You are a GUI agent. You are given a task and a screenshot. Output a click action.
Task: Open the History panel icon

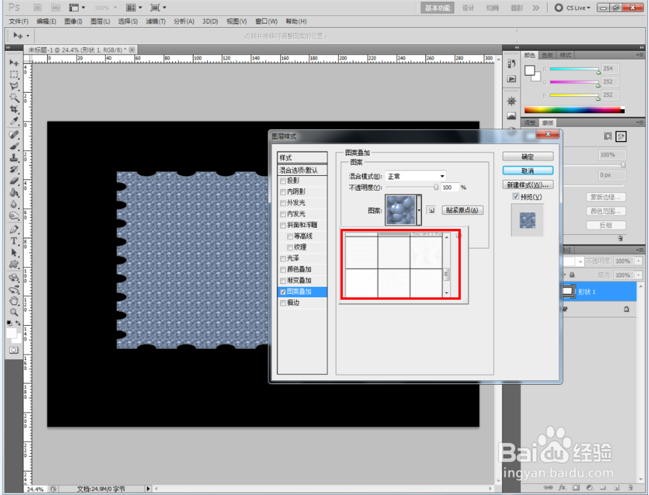point(511,64)
